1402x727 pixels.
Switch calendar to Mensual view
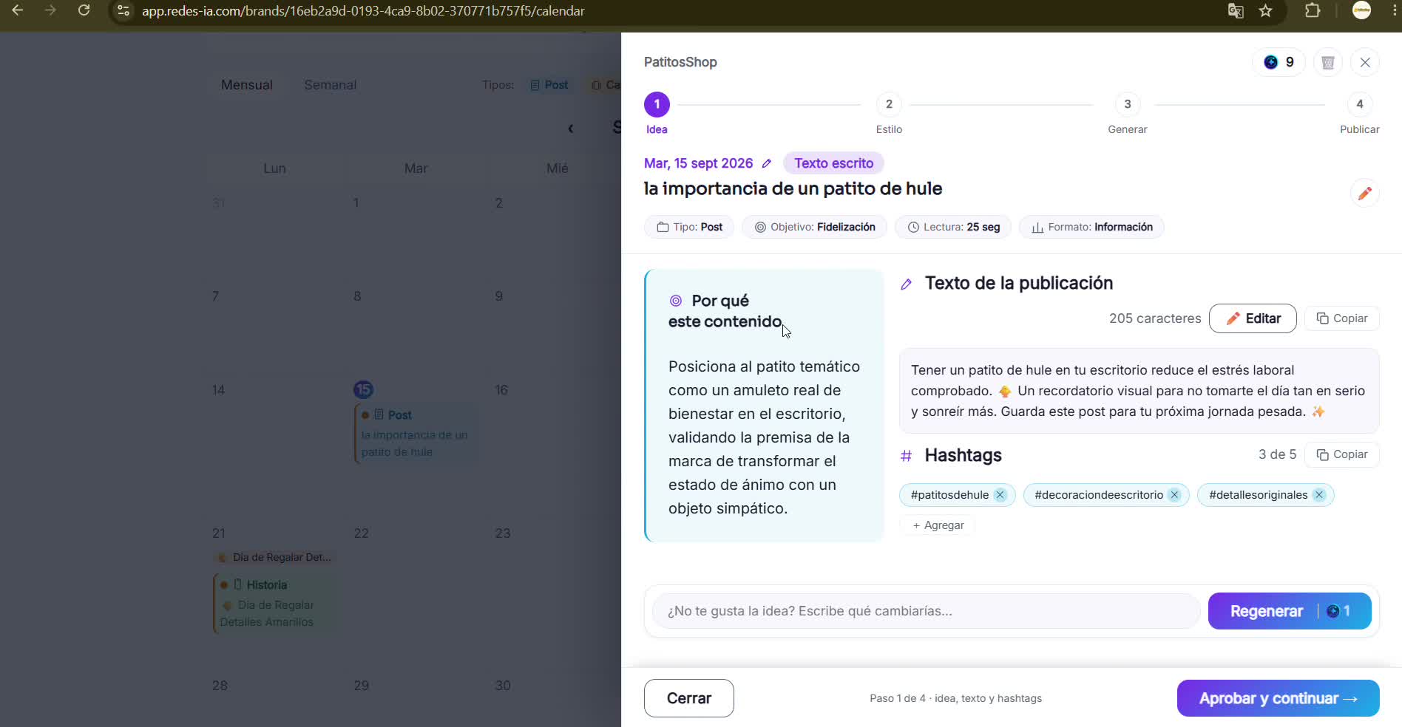click(x=247, y=85)
